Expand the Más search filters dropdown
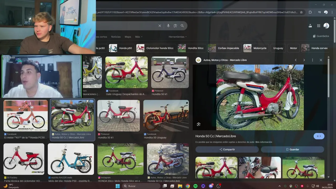This screenshot has height=189, width=336. click(x=139, y=37)
